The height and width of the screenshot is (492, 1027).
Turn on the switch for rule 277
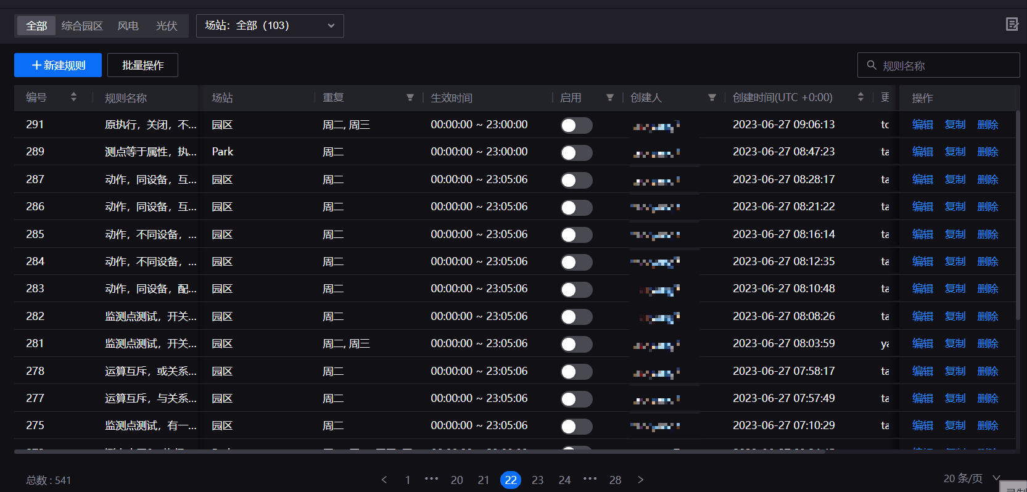coord(576,399)
